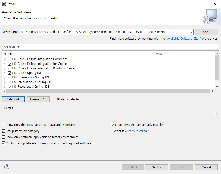Uncheck Resources / Spring IDE checkbox
Screen dimensions: 221x174
point(10,87)
